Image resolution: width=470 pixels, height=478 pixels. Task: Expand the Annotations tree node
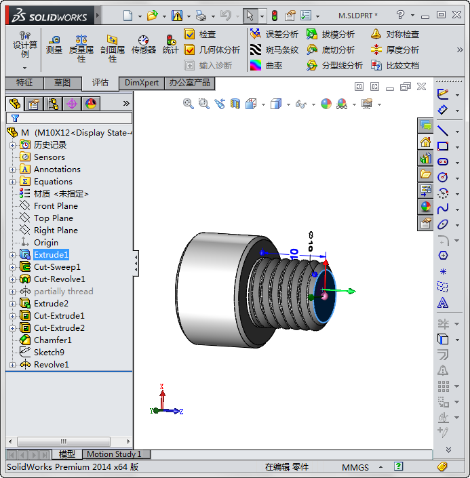(12, 170)
